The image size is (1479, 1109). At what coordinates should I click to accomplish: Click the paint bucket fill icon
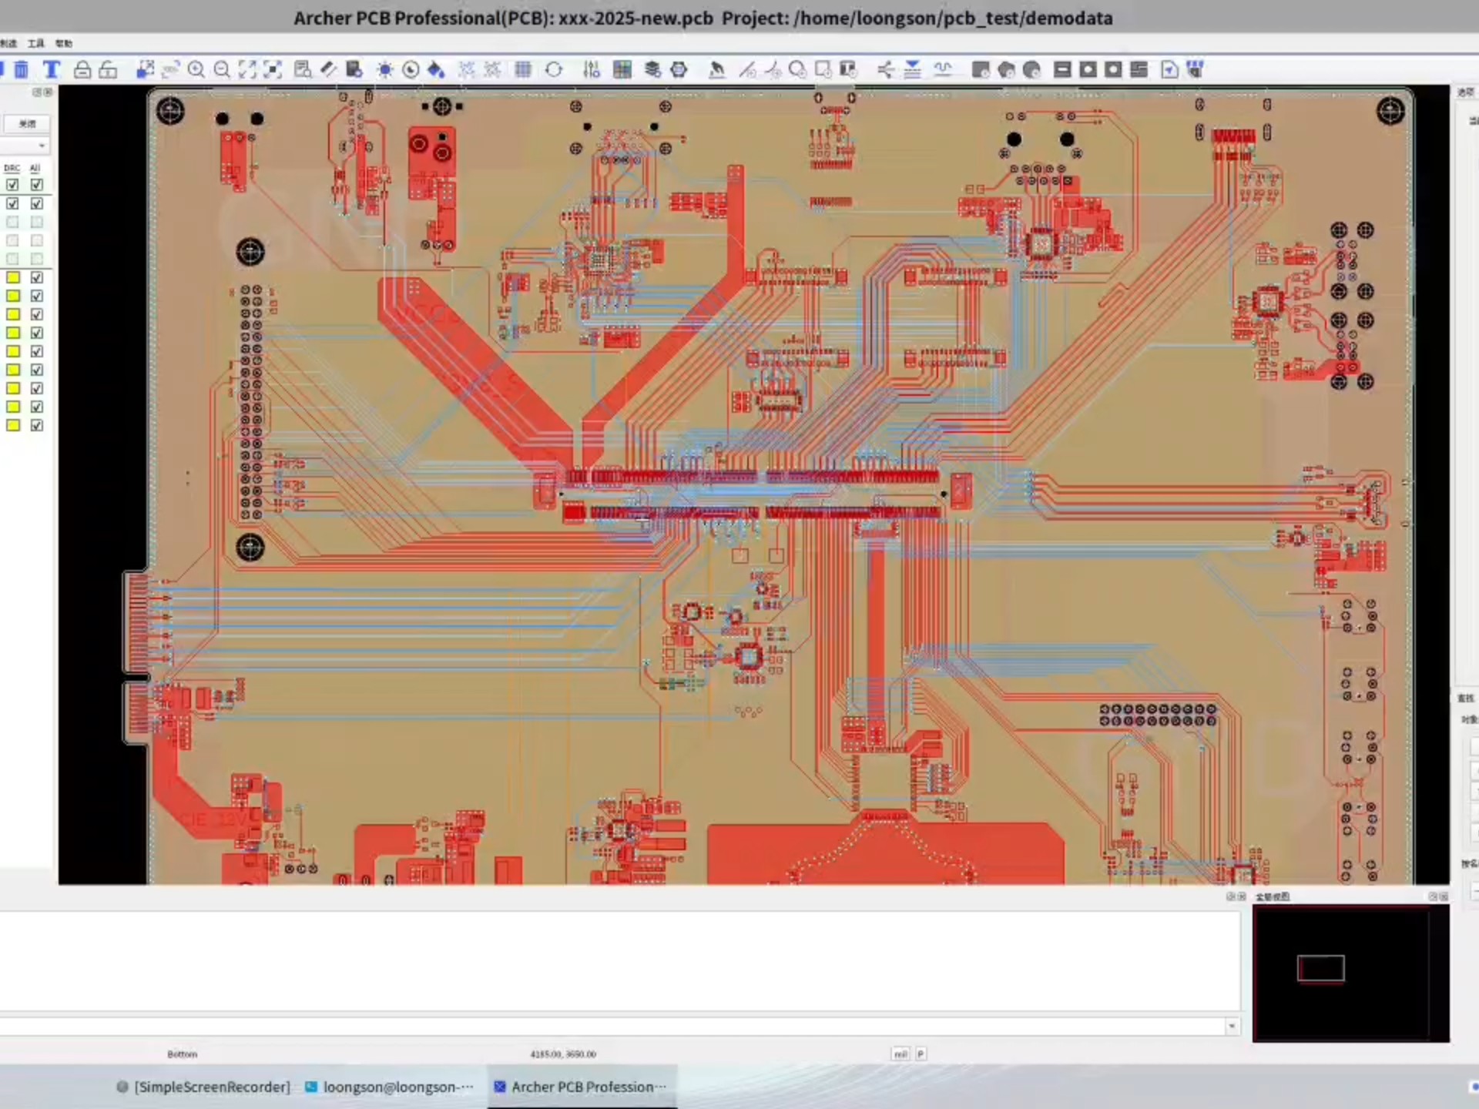click(436, 70)
